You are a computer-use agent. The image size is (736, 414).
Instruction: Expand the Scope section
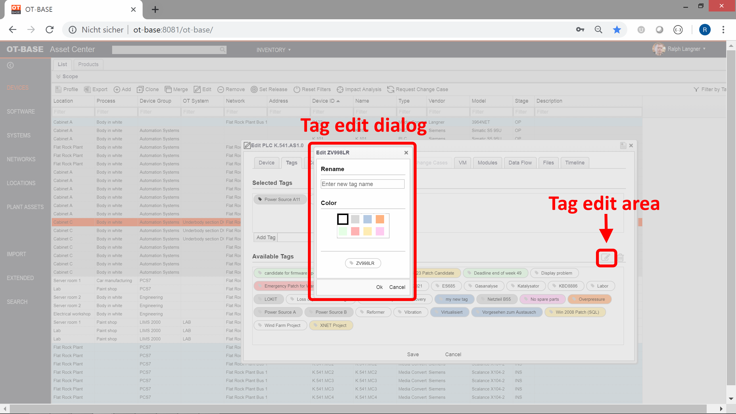point(67,76)
